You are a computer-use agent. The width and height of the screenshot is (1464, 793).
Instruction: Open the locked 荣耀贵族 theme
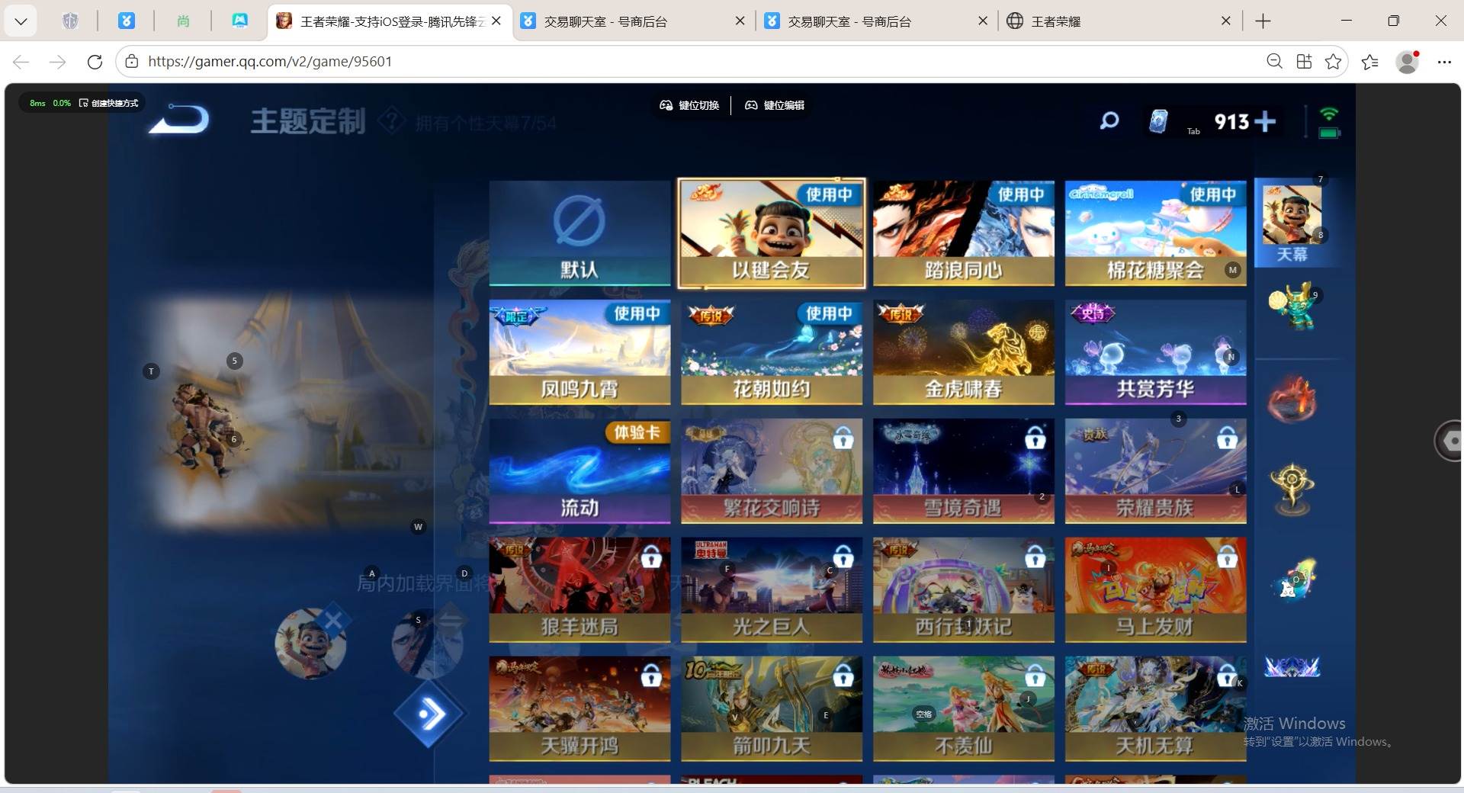click(x=1156, y=471)
